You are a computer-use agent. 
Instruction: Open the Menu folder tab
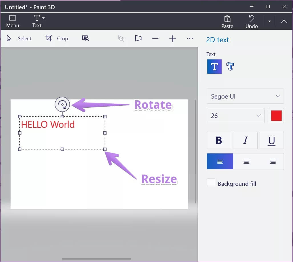click(13, 21)
